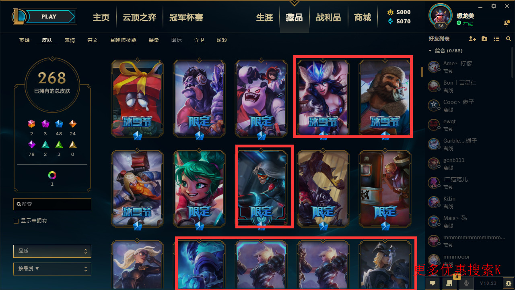Open client settings gear icon
Image resolution: width=515 pixels, height=290 pixels.
(x=494, y=6)
